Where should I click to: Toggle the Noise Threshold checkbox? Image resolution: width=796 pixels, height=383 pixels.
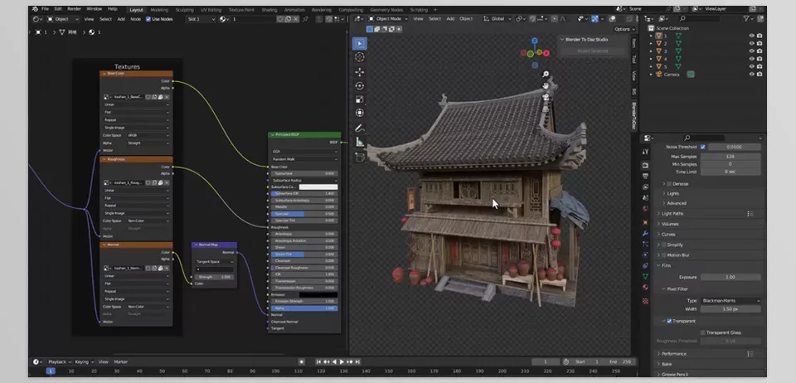[x=702, y=147]
